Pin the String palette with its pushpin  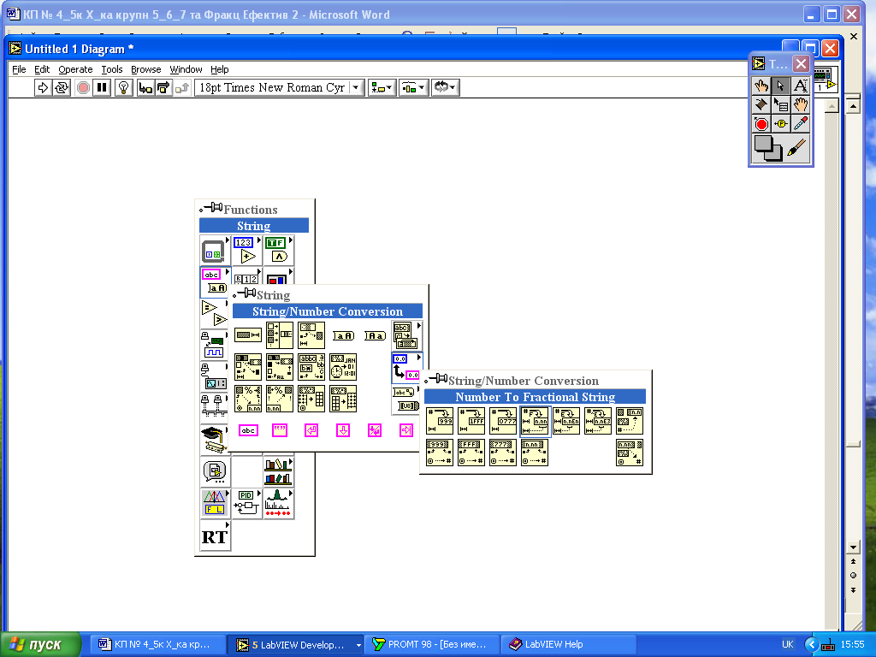244,294
